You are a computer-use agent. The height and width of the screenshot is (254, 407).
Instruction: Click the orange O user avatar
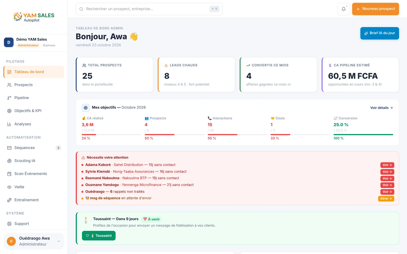[11, 241]
